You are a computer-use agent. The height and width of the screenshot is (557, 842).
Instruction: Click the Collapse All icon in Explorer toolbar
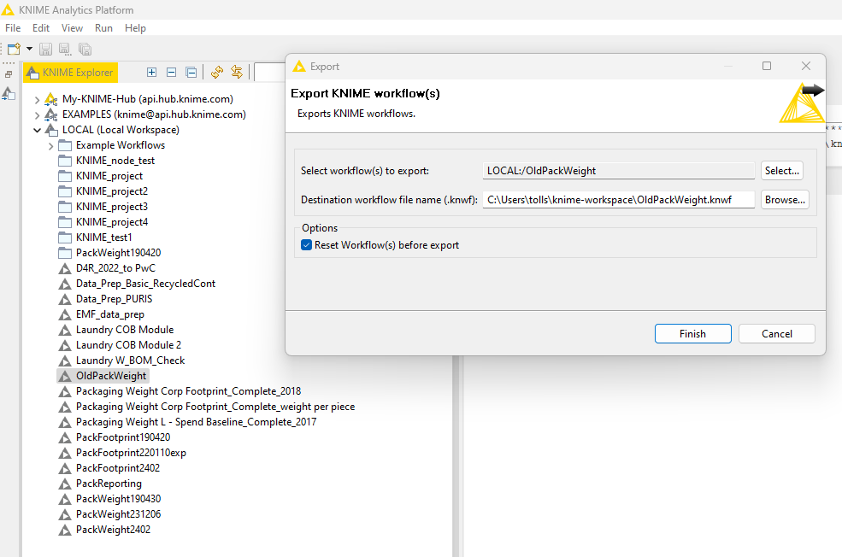tap(191, 73)
